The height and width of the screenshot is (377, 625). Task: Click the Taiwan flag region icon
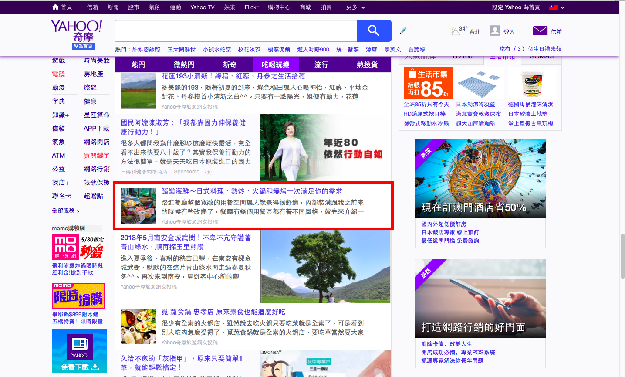click(x=554, y=7)
